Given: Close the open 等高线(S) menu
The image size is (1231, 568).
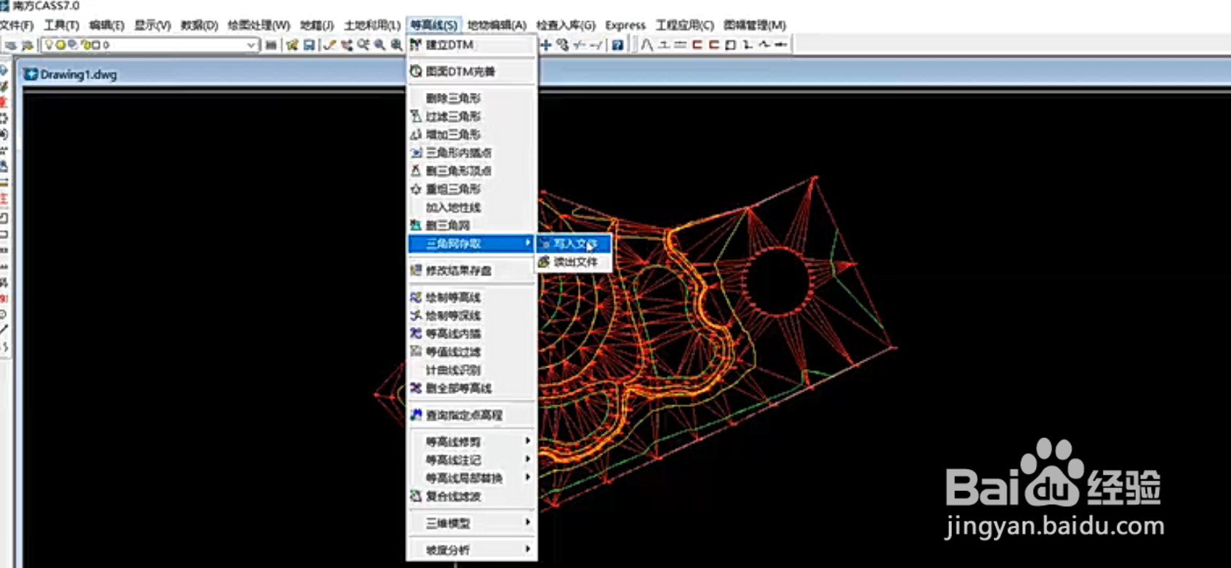Looking at the screenshot, I should point(433,25).
